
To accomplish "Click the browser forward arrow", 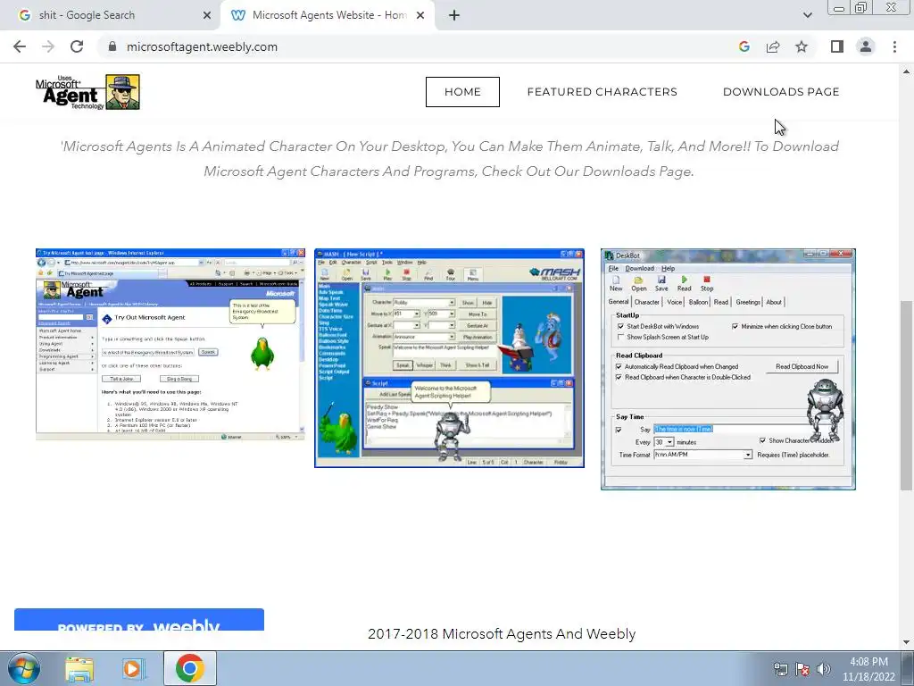I will [x=48, y=46].
